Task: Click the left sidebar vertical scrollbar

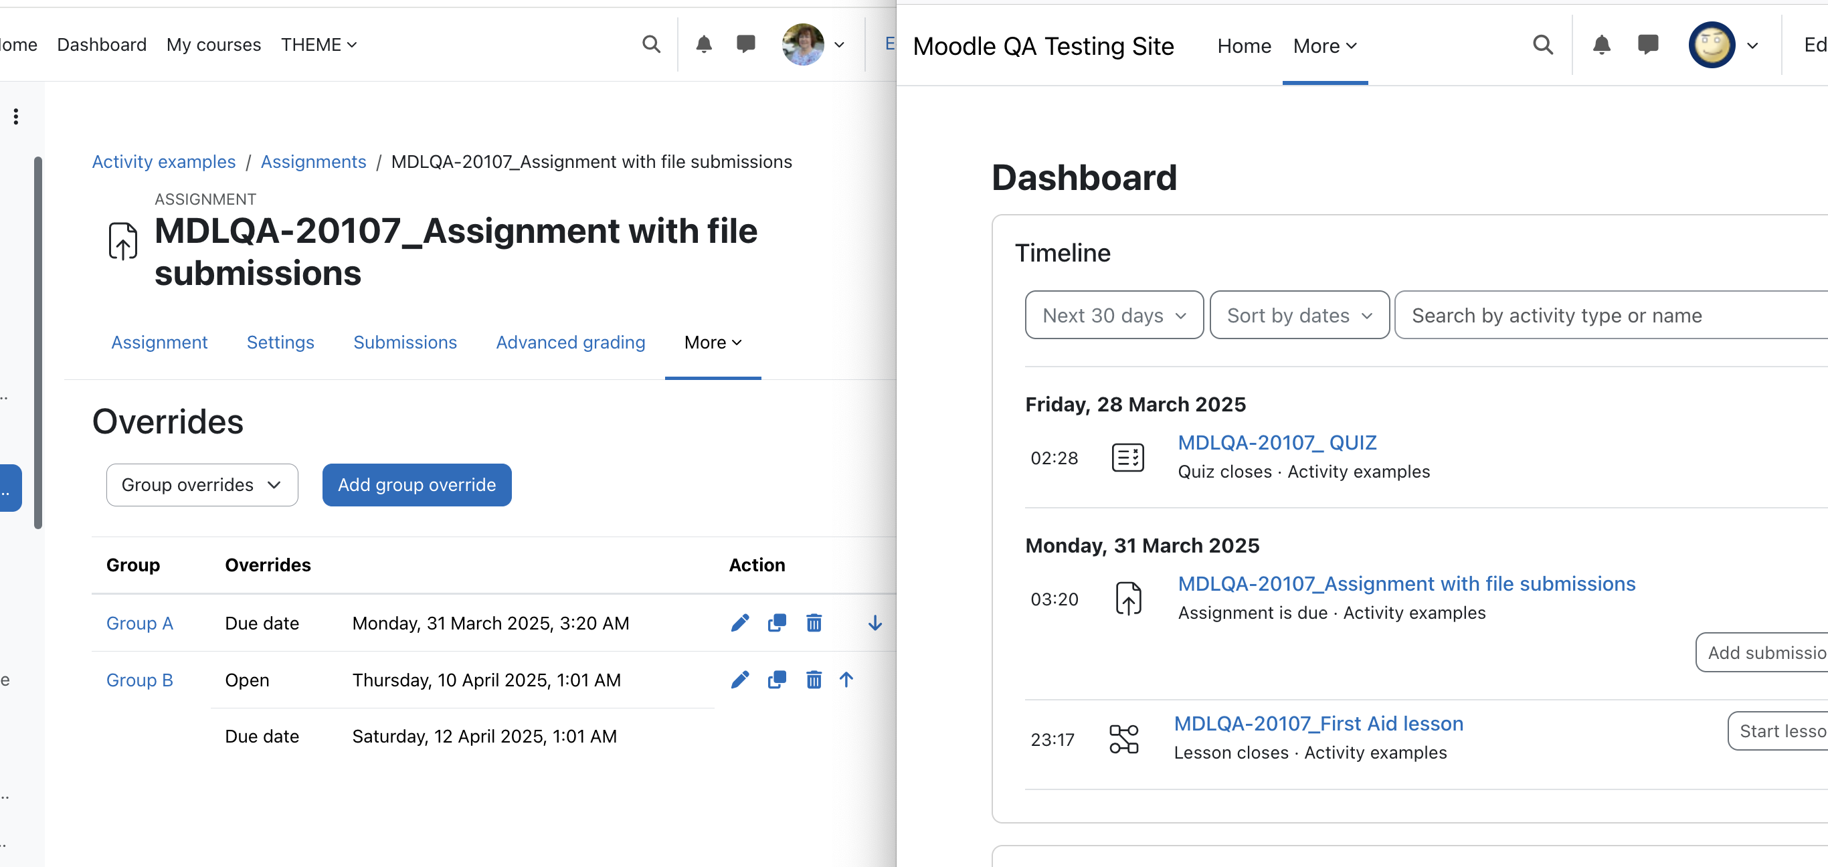Action: click(x=38, y=341)
